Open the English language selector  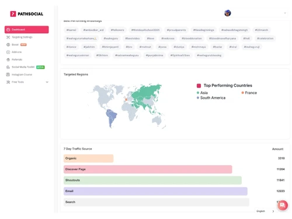(x=265, y=211)
